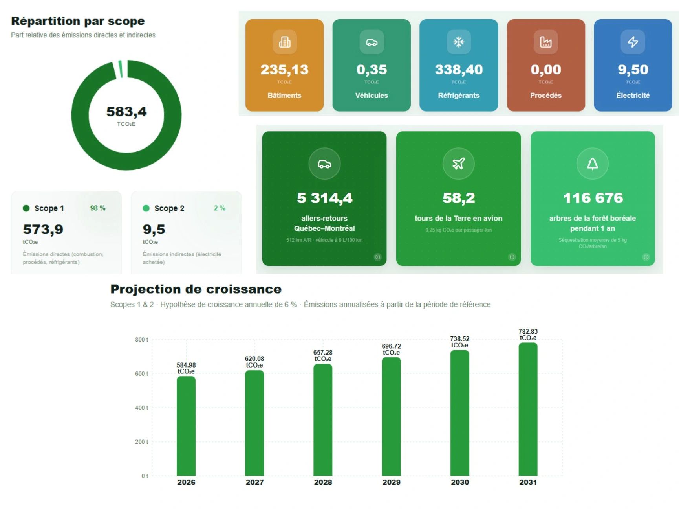This screenshot has width=679, height=511.
Task: Click the "512 km A/R · véhicule à 8 L/100 km" note
Action: coord(324,240)
